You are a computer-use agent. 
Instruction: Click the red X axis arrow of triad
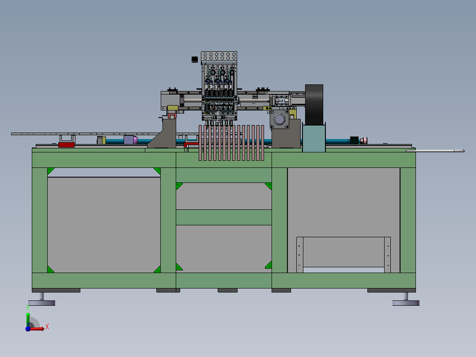(x=38, y=329)
